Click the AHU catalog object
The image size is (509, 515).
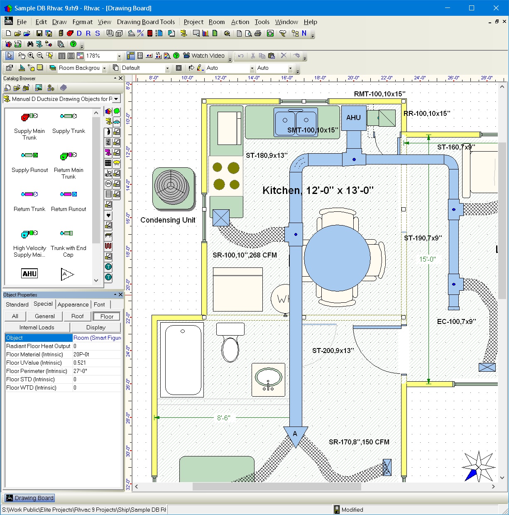click(29, 274)
